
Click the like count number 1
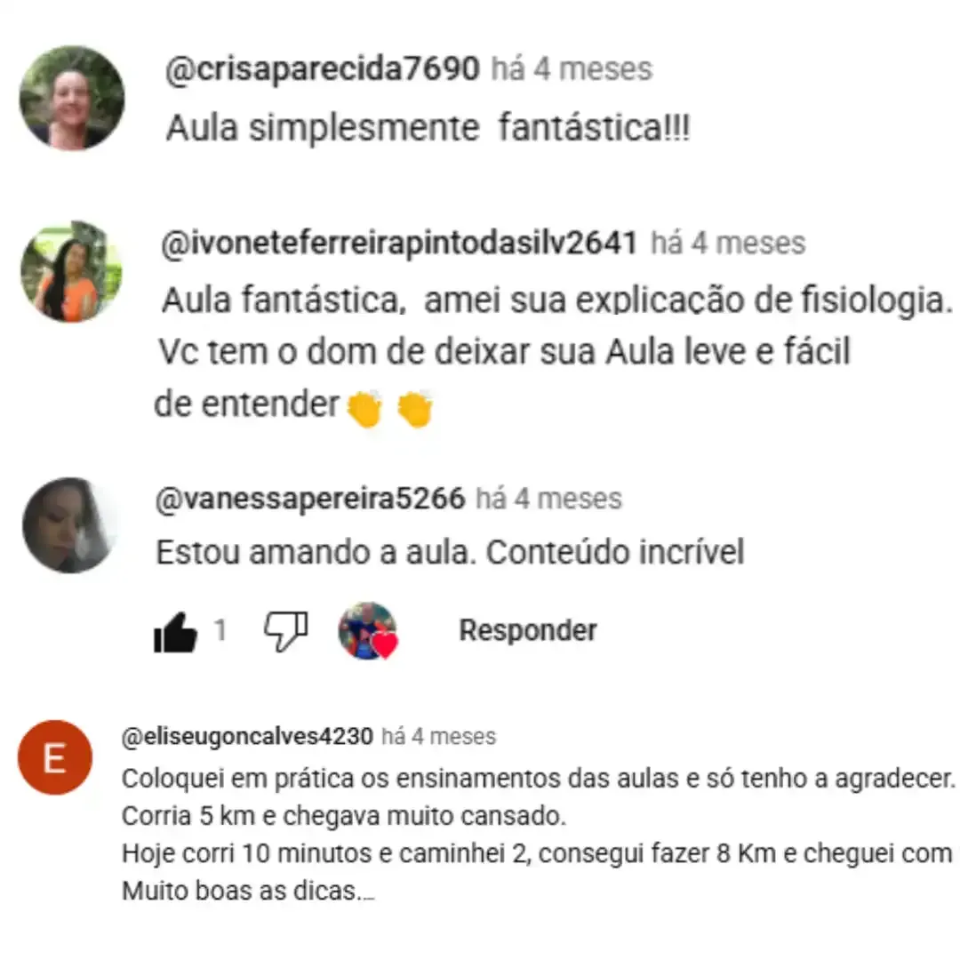[x=220, y=630]
